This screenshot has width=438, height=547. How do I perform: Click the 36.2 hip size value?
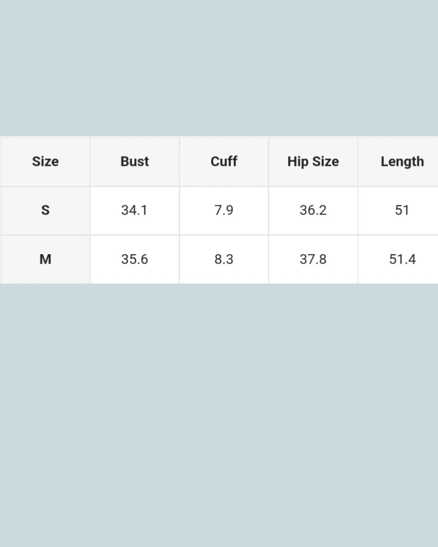(x=313, y=210)
